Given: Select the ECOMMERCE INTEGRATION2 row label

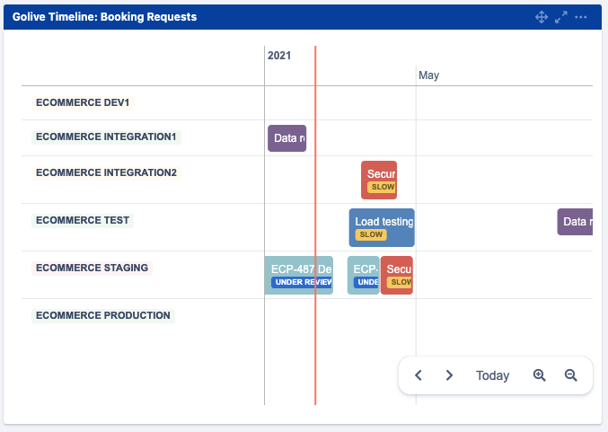Looking at the screenshot, I should tap(106, 172).
